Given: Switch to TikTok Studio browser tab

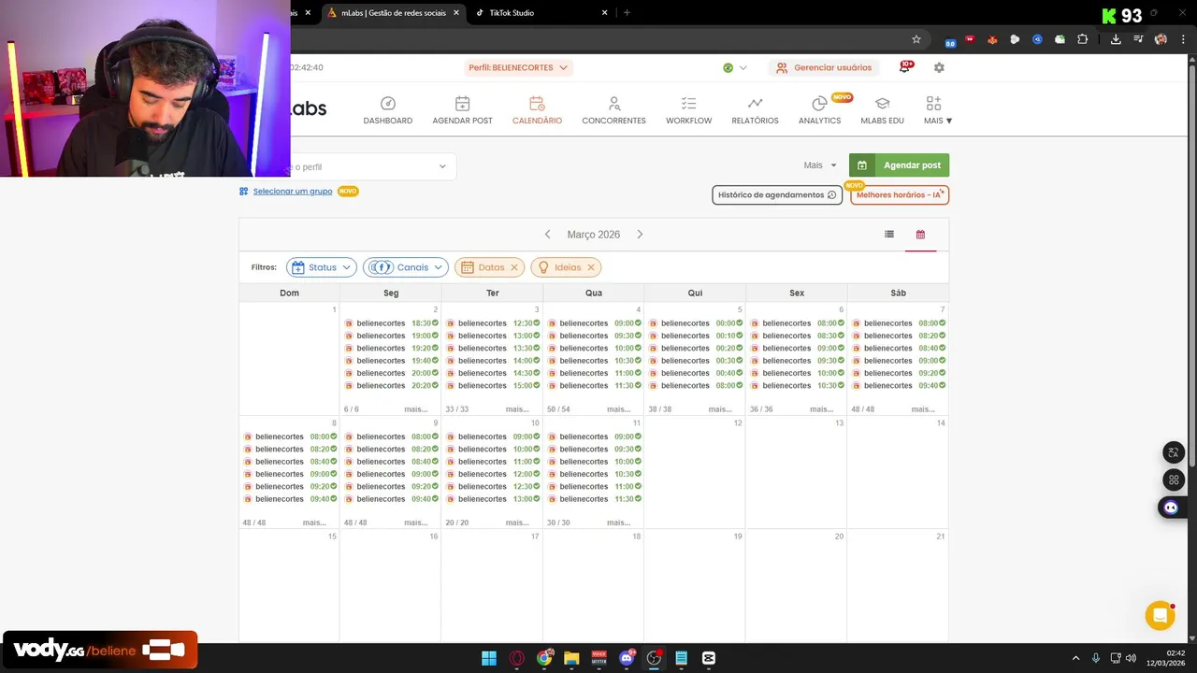Looking at the screenshot, I should point(541,13).
